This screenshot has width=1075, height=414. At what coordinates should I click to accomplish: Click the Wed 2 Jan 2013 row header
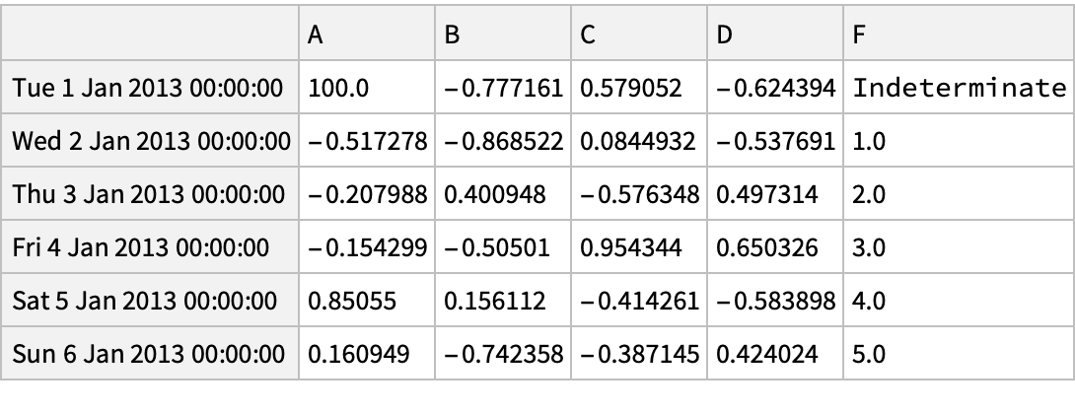pyautogui.click(x=150, y=141)
